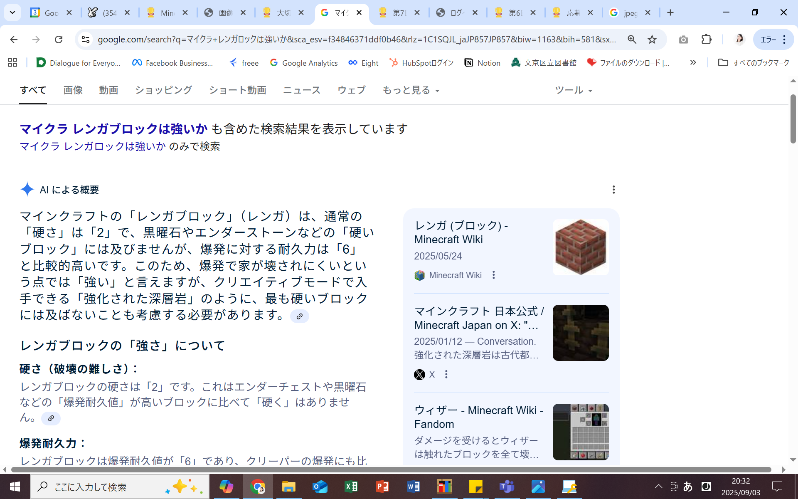The width and height of the screenshot is (798, 499).
Task: Open the Chrome profile avatar
Action: tap(740, 40)
